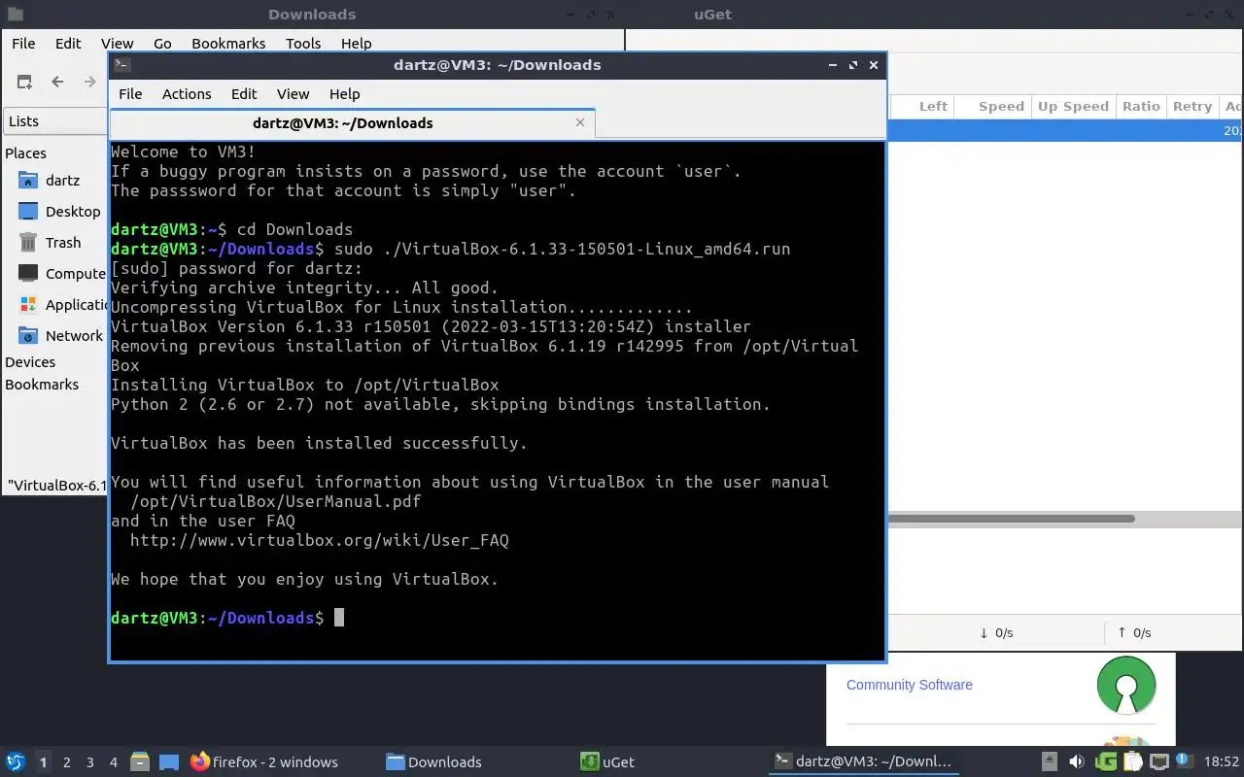Go forward using the file manager forward arrow
Screen dimensions: 1244x777
(x=90, y=83)
